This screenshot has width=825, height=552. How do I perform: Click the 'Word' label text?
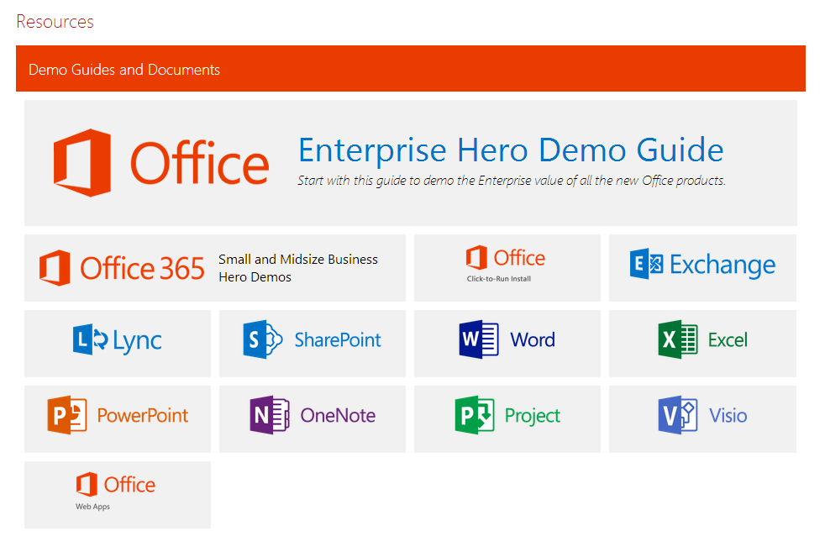coord(533,340)
